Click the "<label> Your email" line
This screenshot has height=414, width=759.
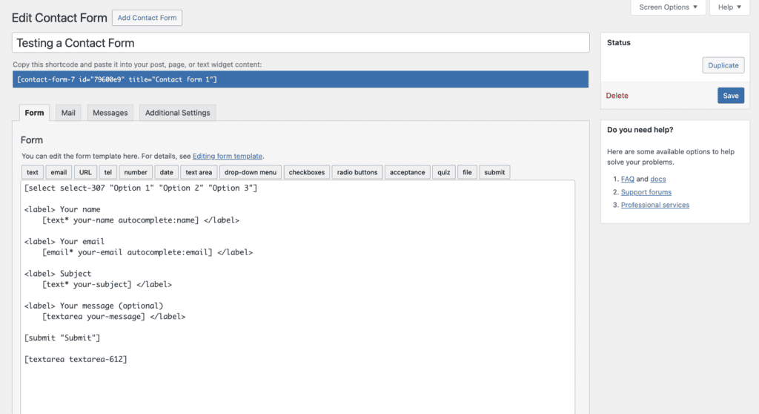64,241
